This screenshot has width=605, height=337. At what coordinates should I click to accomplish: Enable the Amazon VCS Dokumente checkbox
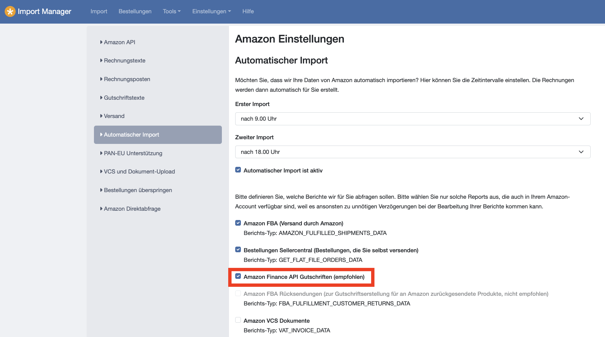pyautogui.click(x=238, y=320)
